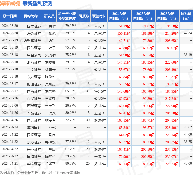Image resolution: width=193 pixels, height=175 pixels.
Task: Click the 80.69% accuracy value
Action: point(71,164)
